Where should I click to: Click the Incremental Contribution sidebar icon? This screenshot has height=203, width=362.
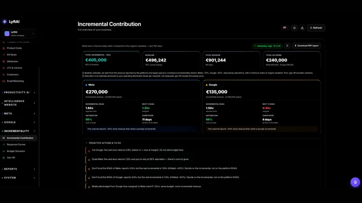pos(4,138)
